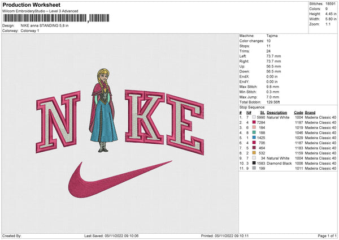Click the Anna character in the design
The height and width of the screenshot is (240, 339).
tap(103, 110)
